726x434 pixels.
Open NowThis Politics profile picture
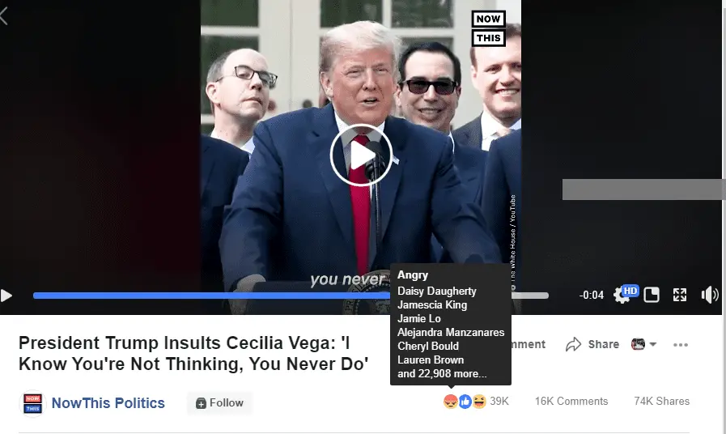(32, 403)
